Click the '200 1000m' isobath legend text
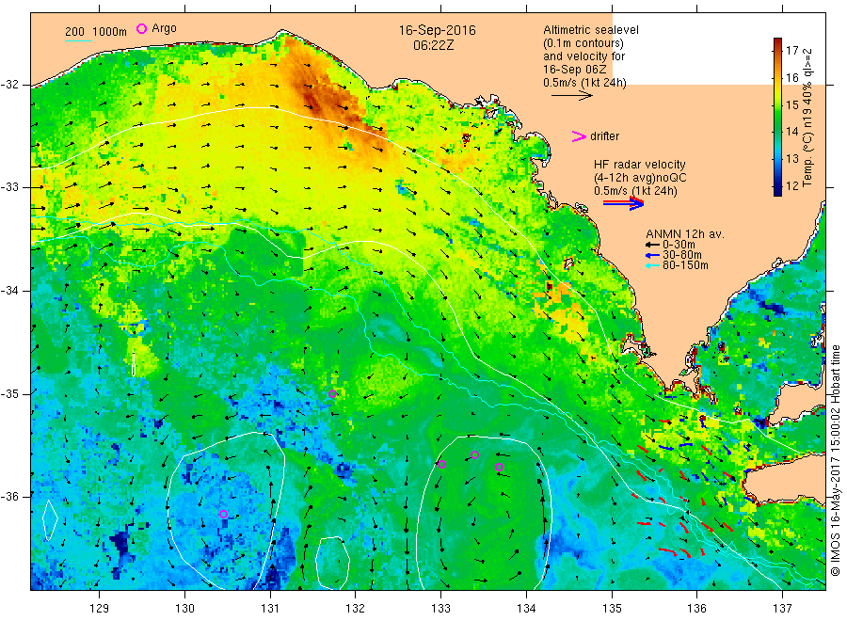 pyautogui.click(x=96, y=32)
